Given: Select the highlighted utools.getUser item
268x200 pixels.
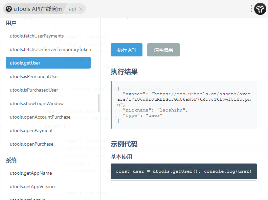Looking at the screenshot, I should tap(48, 63).
